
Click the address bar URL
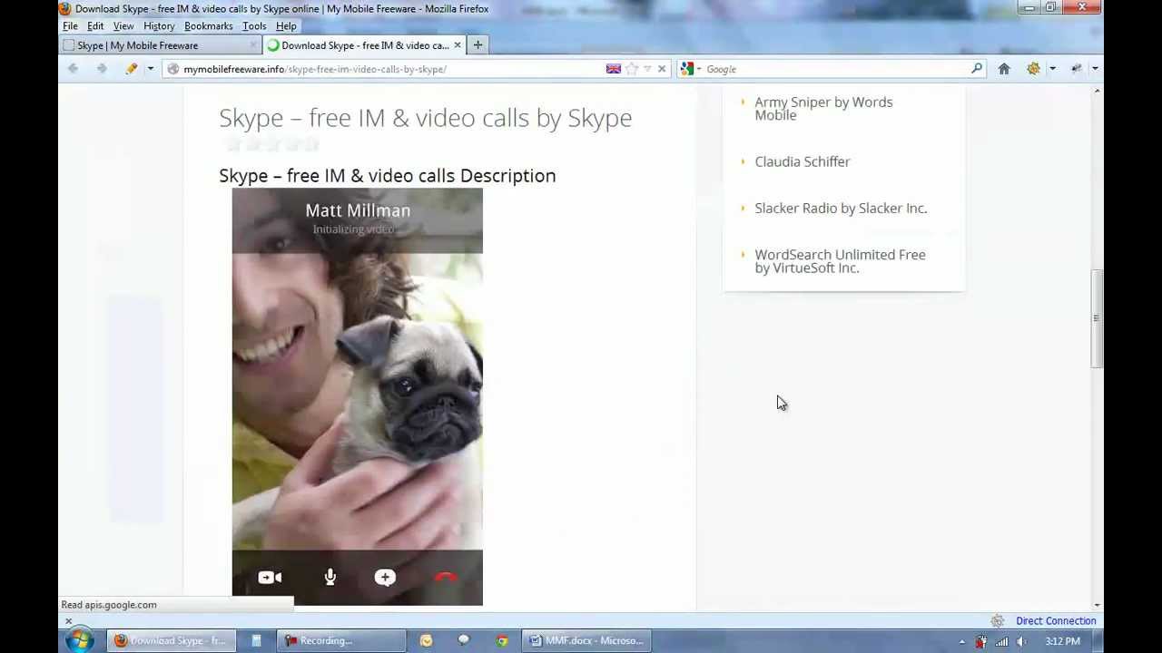coord(315,69)
